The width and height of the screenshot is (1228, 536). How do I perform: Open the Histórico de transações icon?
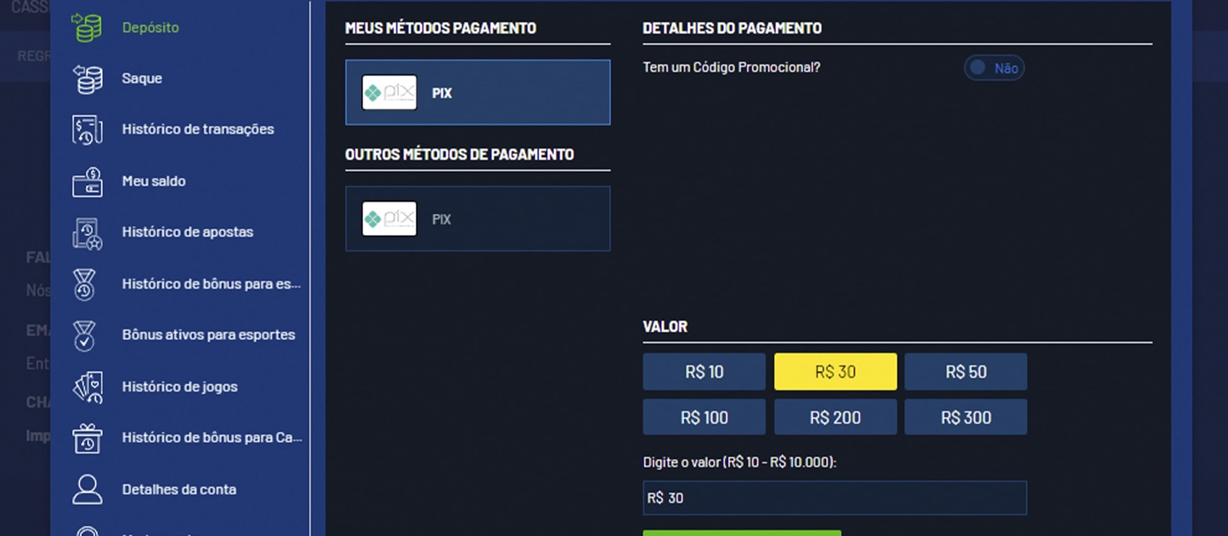[x=87, y=130]
